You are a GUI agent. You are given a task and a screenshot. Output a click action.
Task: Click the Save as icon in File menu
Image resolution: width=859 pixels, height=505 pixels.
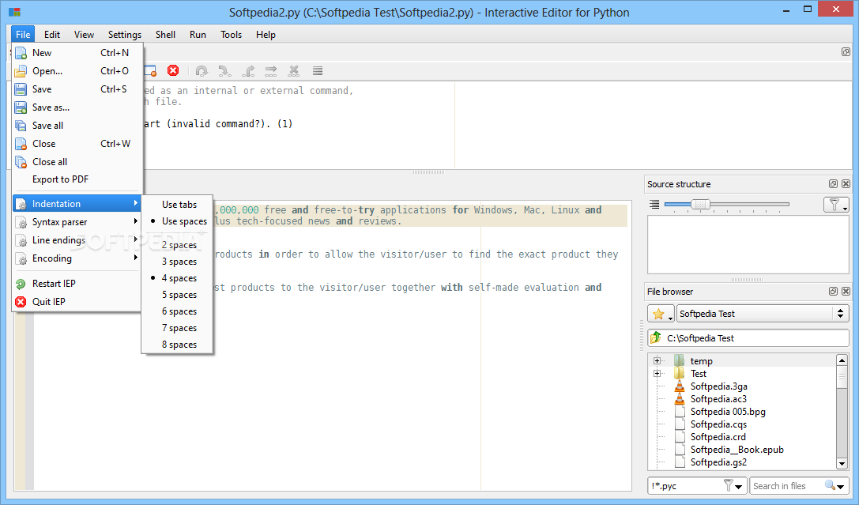(x=21, y=107)
